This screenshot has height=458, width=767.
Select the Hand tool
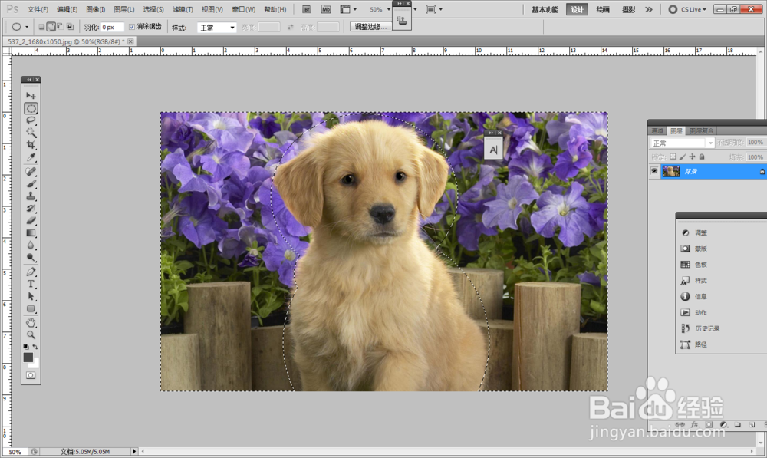(x=31, y=322)
